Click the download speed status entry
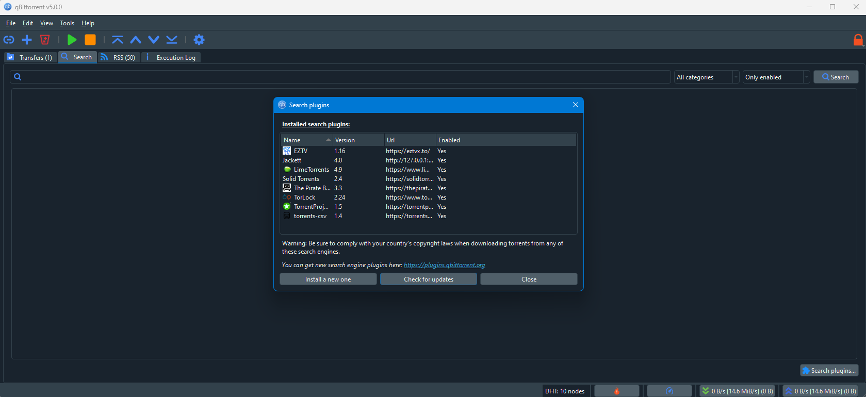The width and height of the screenshot is (866, 397). coord(737,391)
